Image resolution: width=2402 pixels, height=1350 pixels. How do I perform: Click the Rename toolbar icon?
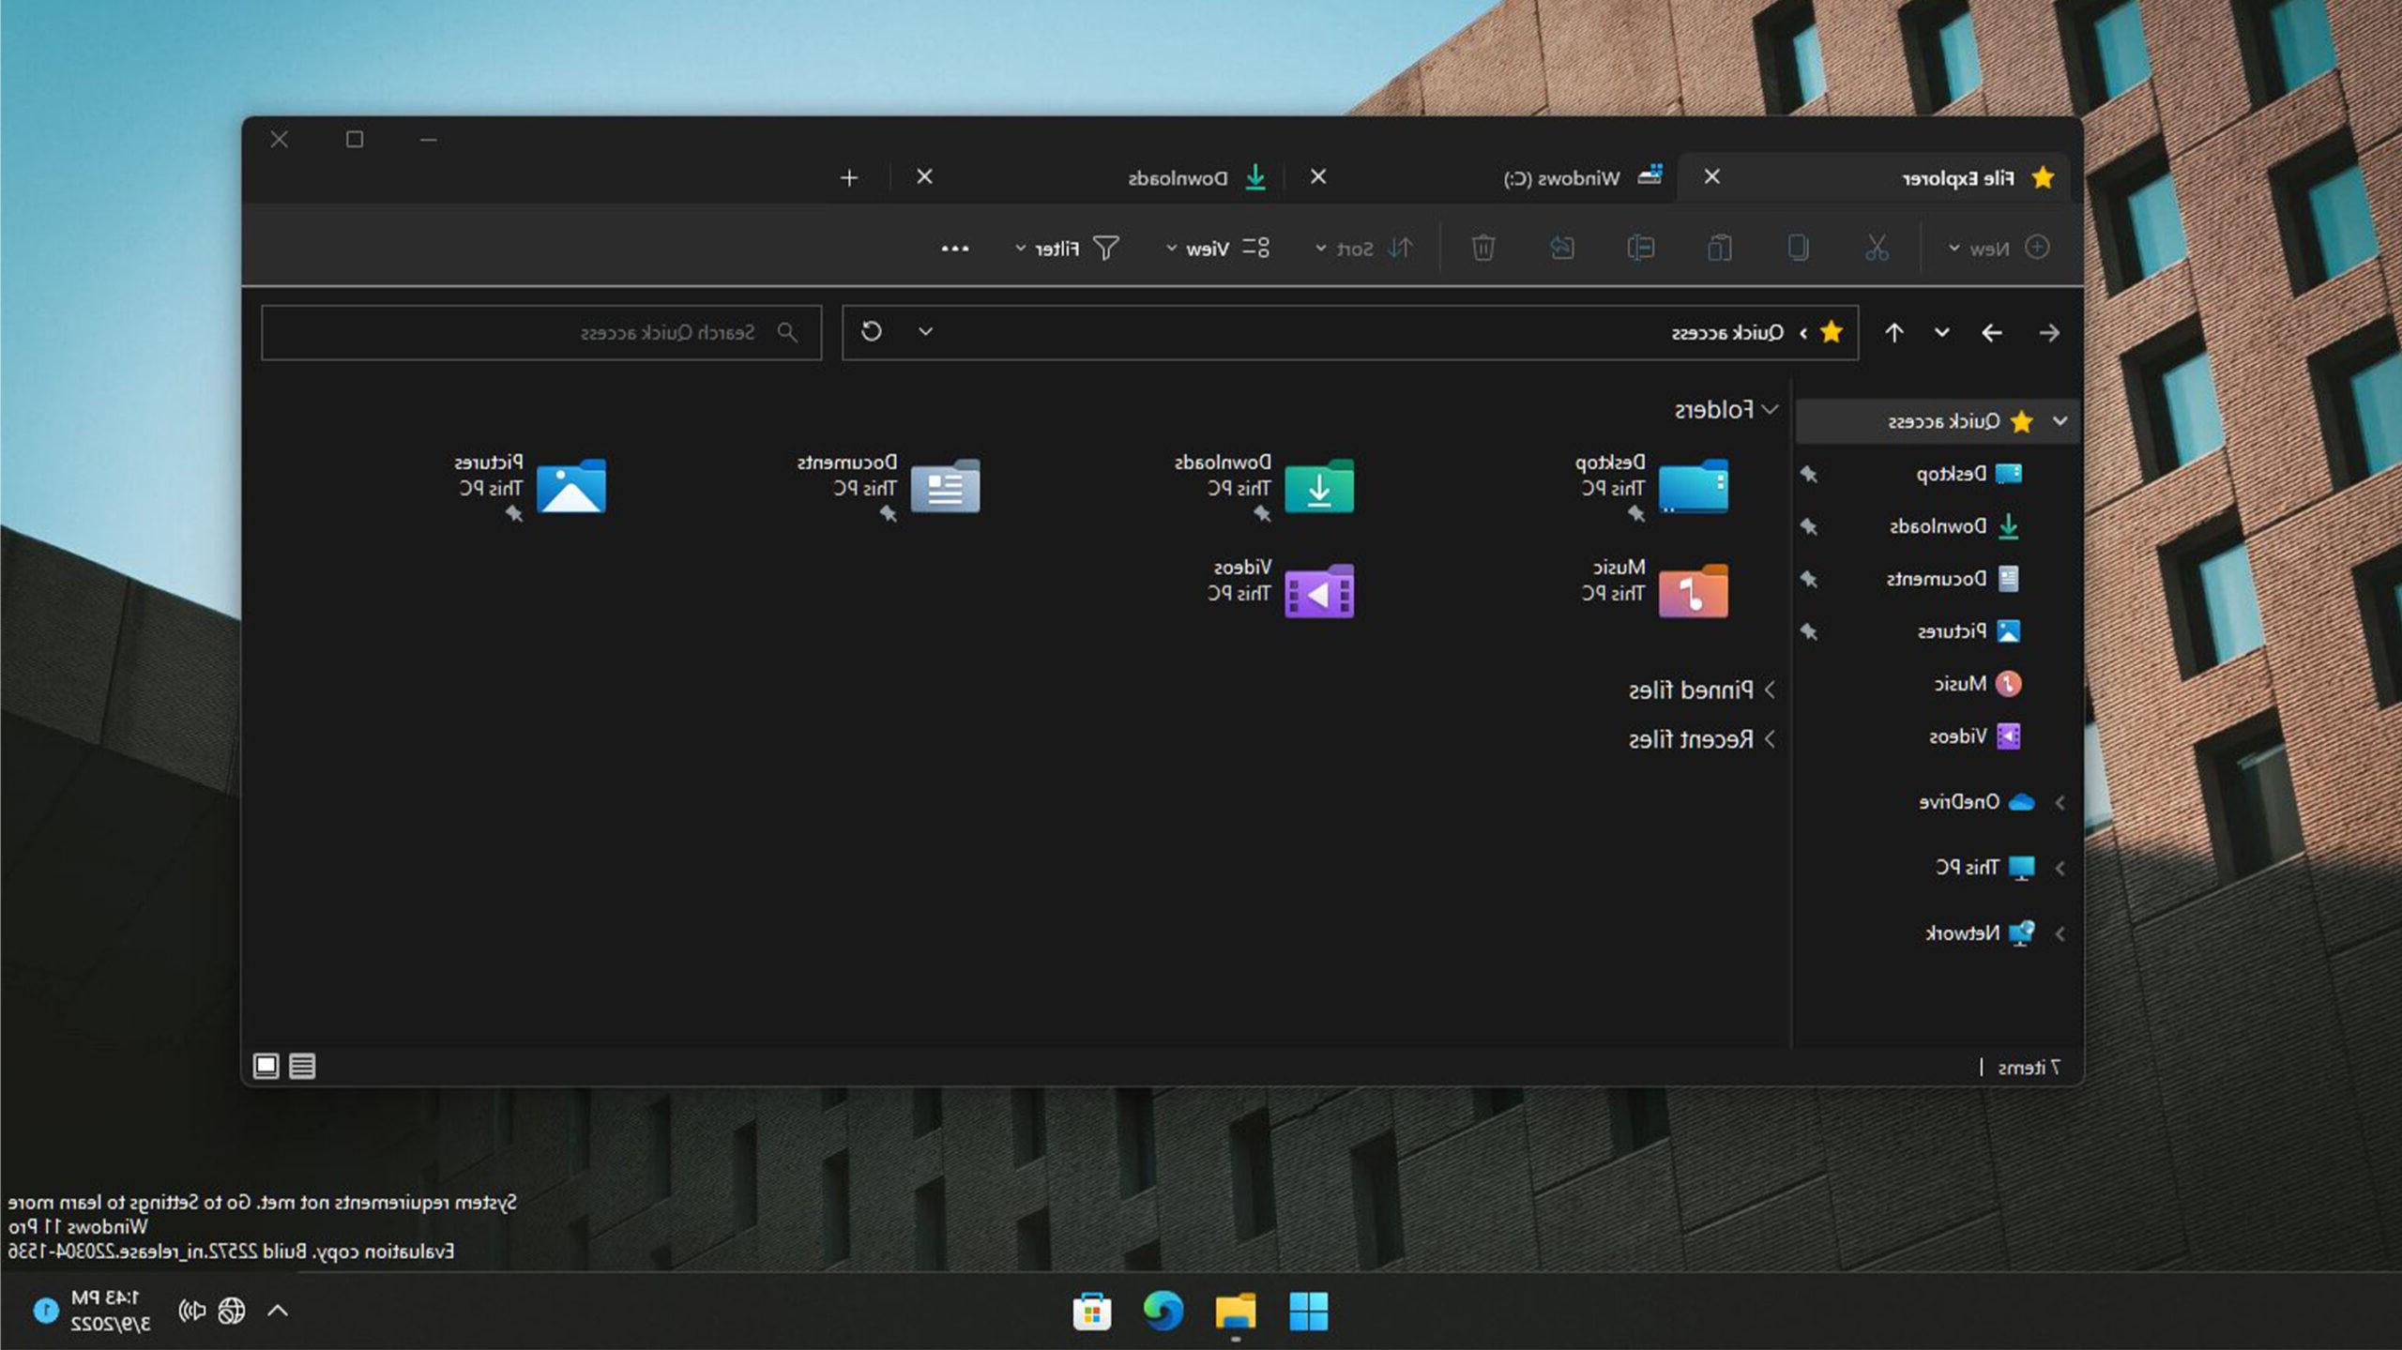1640,248
